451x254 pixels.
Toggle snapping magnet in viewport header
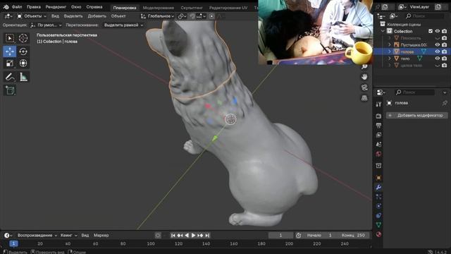[x=192, y=16]
